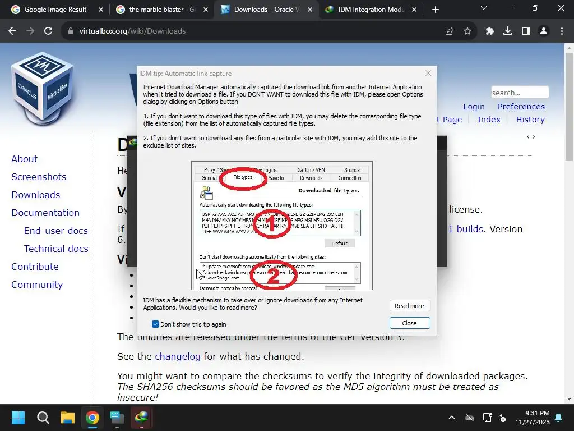The height and width of the screenshot is (431, 574).
Task: Open About in the sidebar
Action: 24,159
